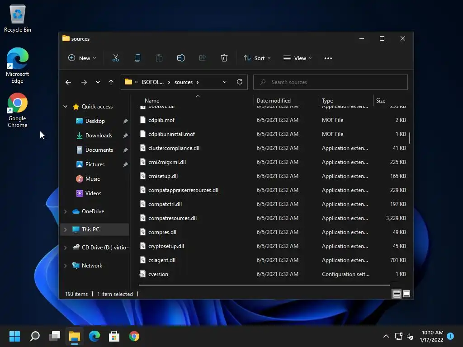Image resolution: width=463 pixels, height=347 pixels.
Task: Click File Explorer on taskbar
Action: [x=75, y=336]
